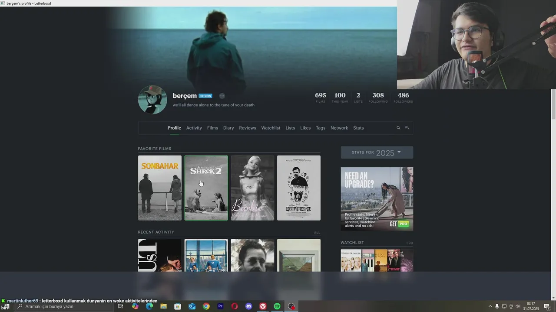Open the Sonbahar favorite film poster

click(160, 188)
